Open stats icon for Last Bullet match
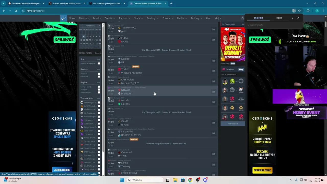 pyautogui.click(x=214, y=133)
